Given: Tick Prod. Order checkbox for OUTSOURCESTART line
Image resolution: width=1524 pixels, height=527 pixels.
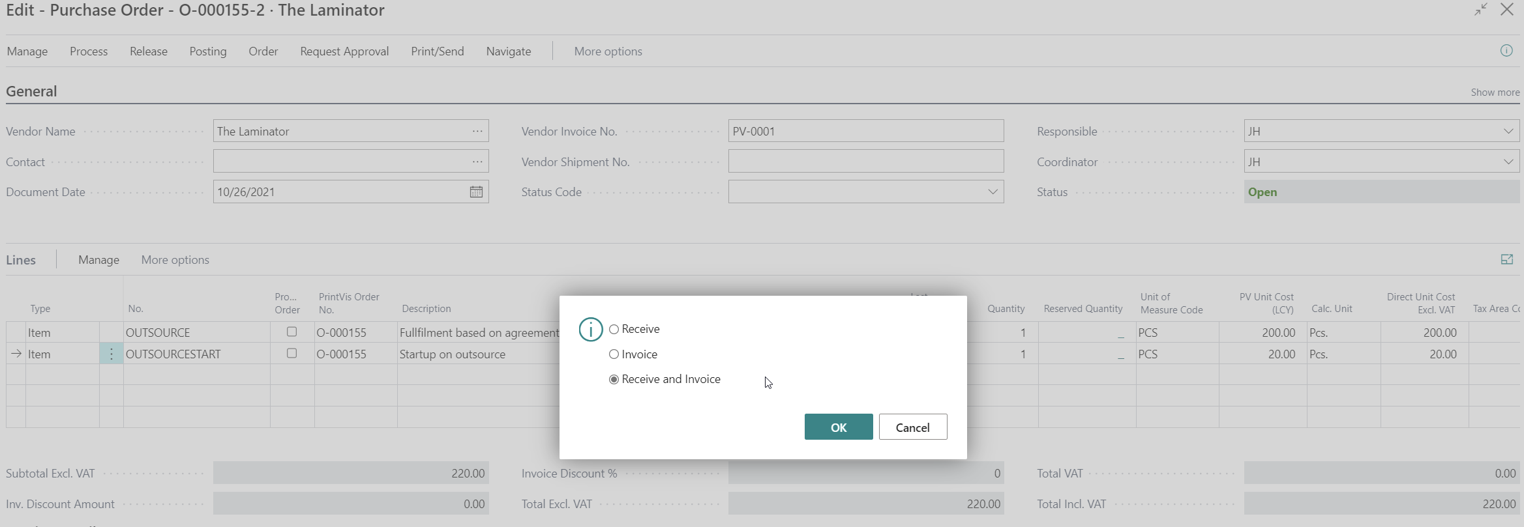Looking at the screenshot, I should [x=291, y=353].
